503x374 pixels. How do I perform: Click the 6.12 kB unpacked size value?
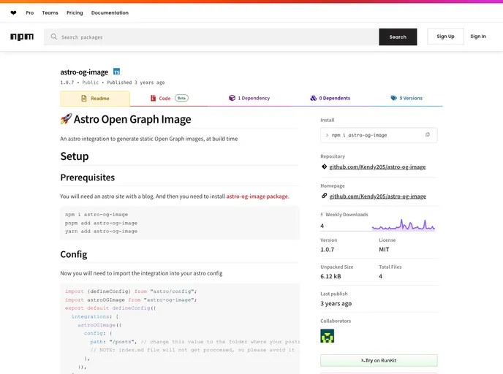coord(330,276)
